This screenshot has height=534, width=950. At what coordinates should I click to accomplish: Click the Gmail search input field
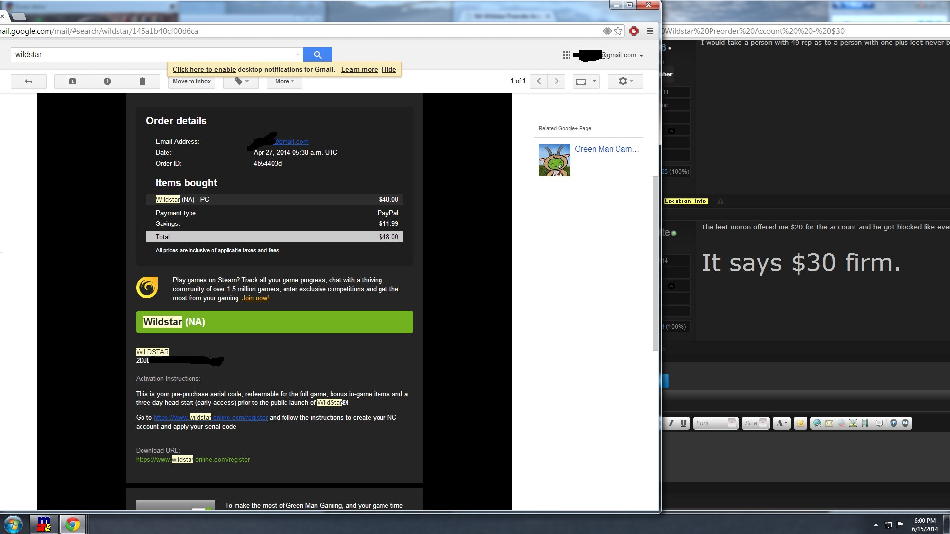coord(152,55)
